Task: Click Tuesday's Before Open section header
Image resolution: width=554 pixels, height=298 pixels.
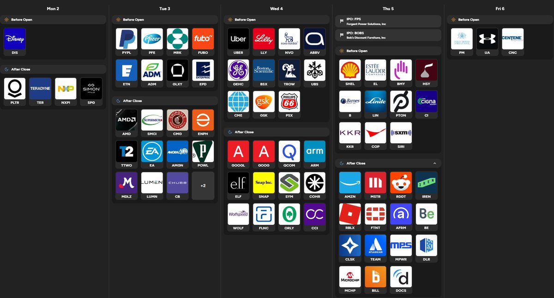Action: click(x=165, y=20)
